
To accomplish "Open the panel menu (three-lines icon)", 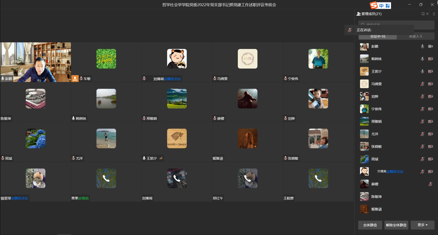I will (434, 14).
